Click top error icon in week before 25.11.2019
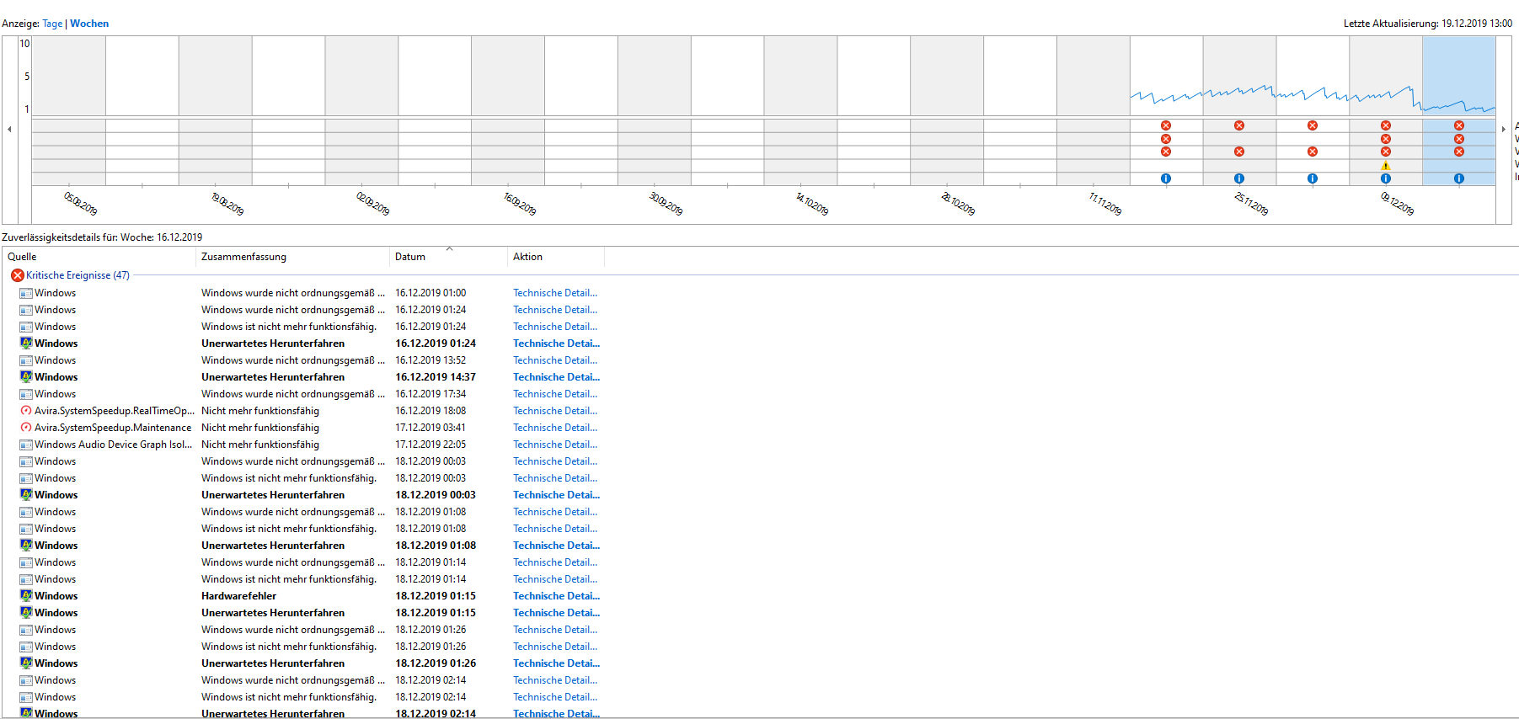The width and height of the screenshot is (1519, 719). click(x=1166, y=125)
